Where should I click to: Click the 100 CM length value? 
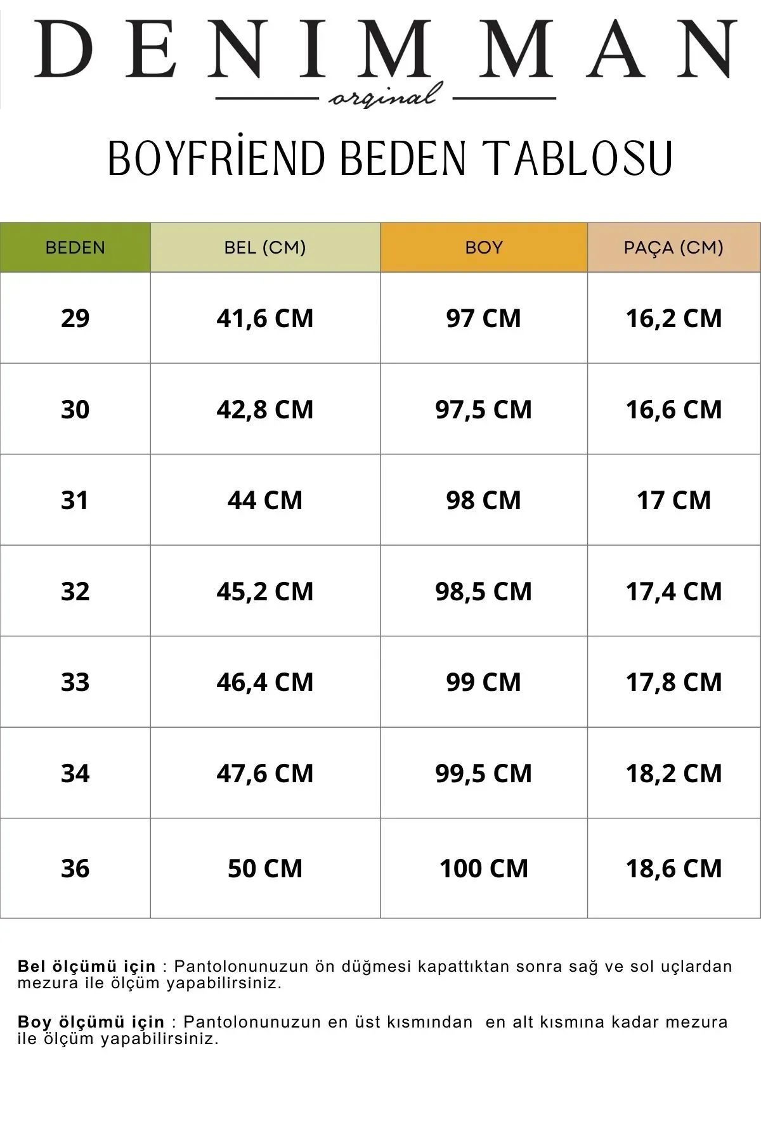pyautogui.click(x=484, y=868)
